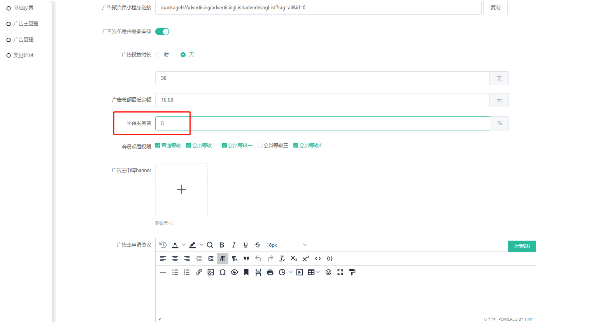
Task: Click the print icon in editor
Action: point(270,272)
